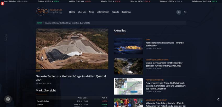
Task: Go to the Home menu item
Action: (72, 12)
